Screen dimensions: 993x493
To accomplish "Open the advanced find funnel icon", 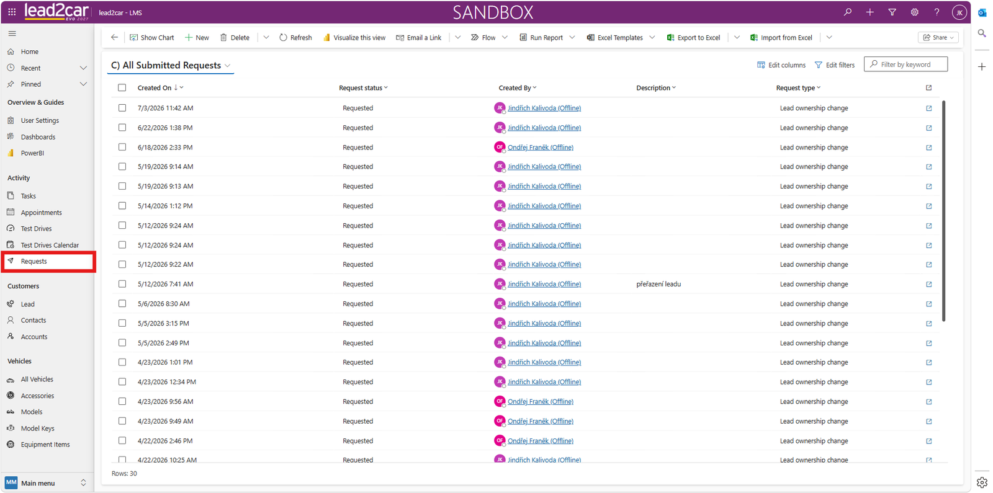I will point(892,12).
